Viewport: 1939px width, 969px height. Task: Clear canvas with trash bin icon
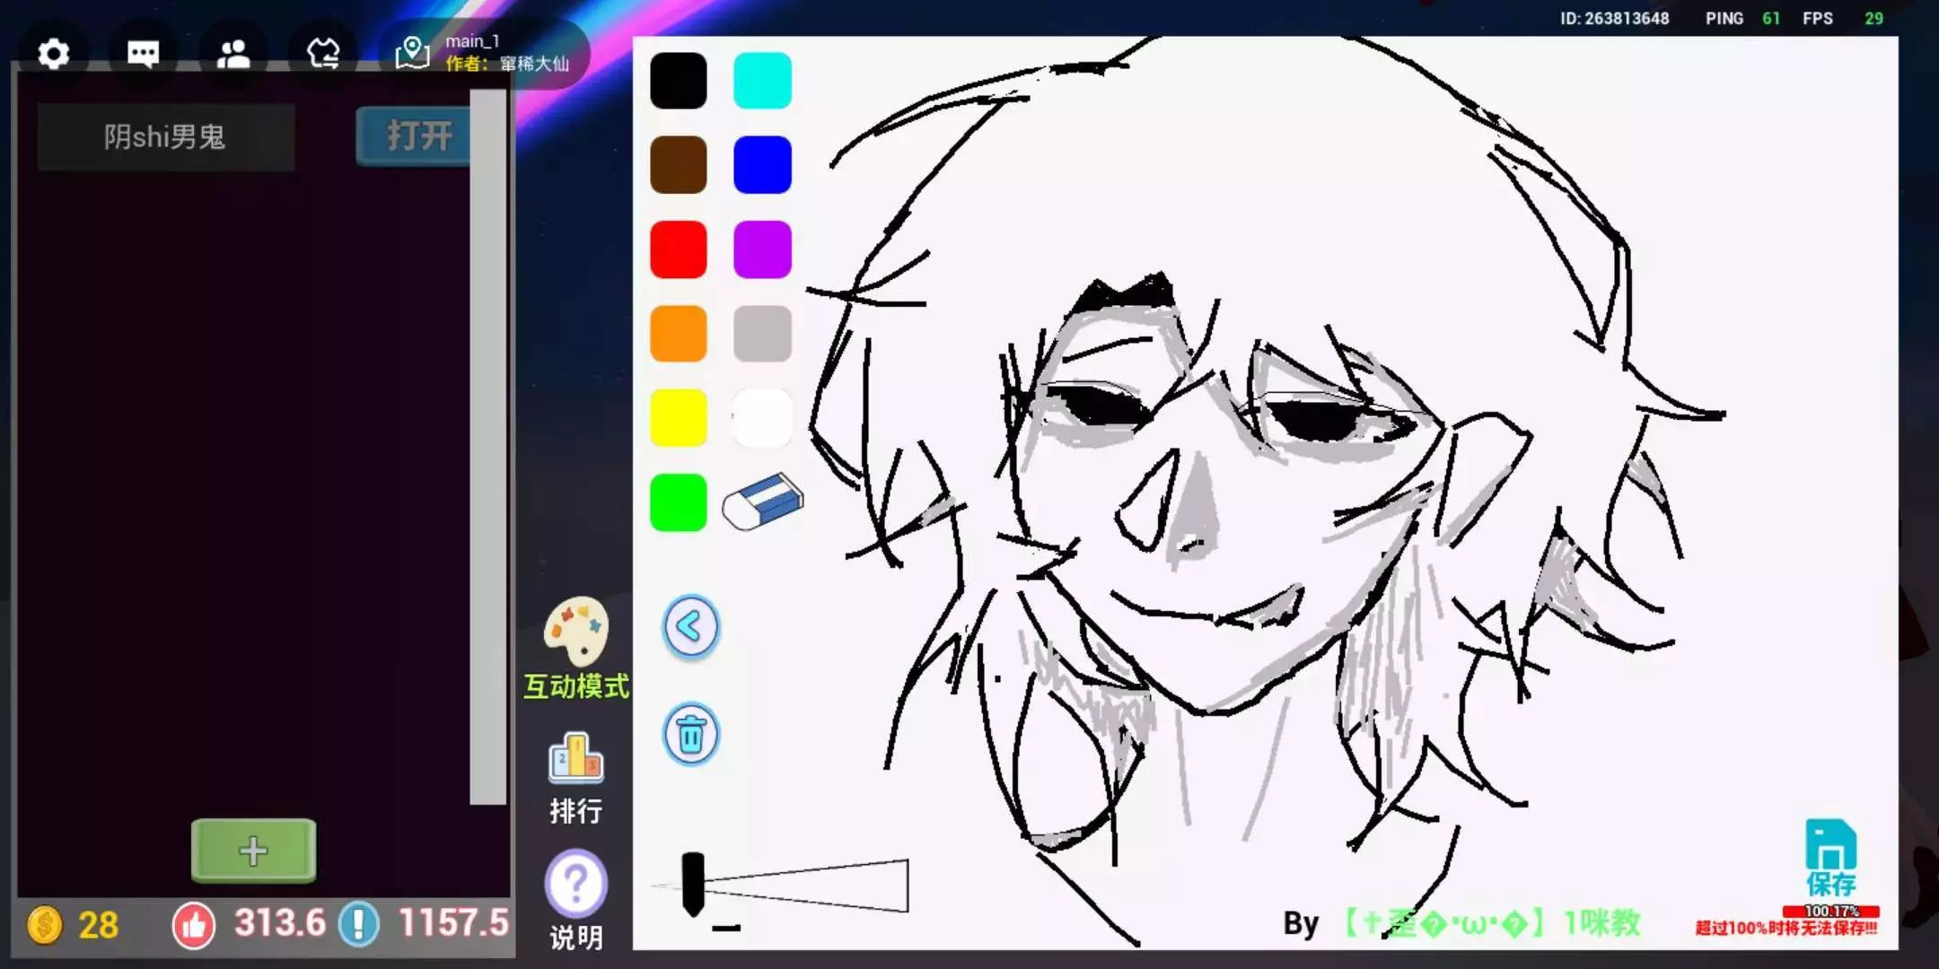(690, 735)
